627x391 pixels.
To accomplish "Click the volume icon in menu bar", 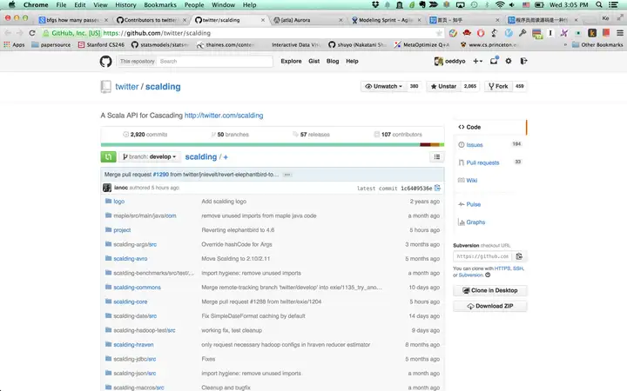I will pos(512,5).
